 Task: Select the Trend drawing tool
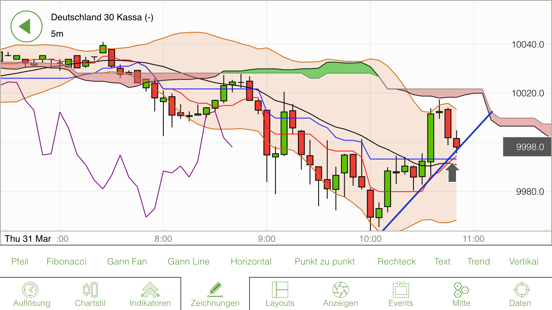(478, 261)
